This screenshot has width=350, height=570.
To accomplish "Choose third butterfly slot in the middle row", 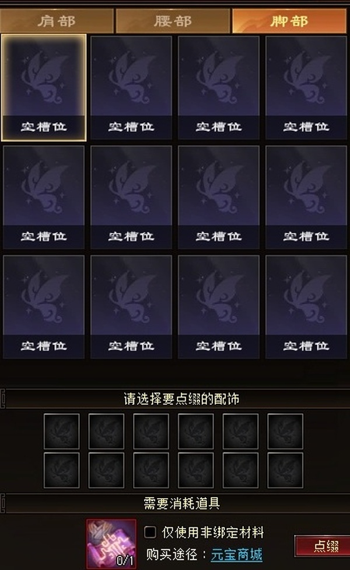I will (x=219, y=198).
